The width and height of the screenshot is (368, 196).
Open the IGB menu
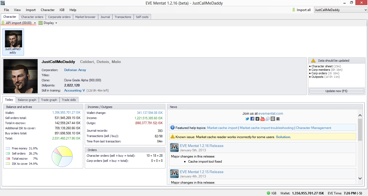point(62,10)
